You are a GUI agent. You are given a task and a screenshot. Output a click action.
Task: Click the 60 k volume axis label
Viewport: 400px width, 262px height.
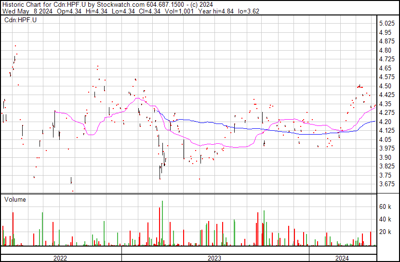(x=385, y=207)
